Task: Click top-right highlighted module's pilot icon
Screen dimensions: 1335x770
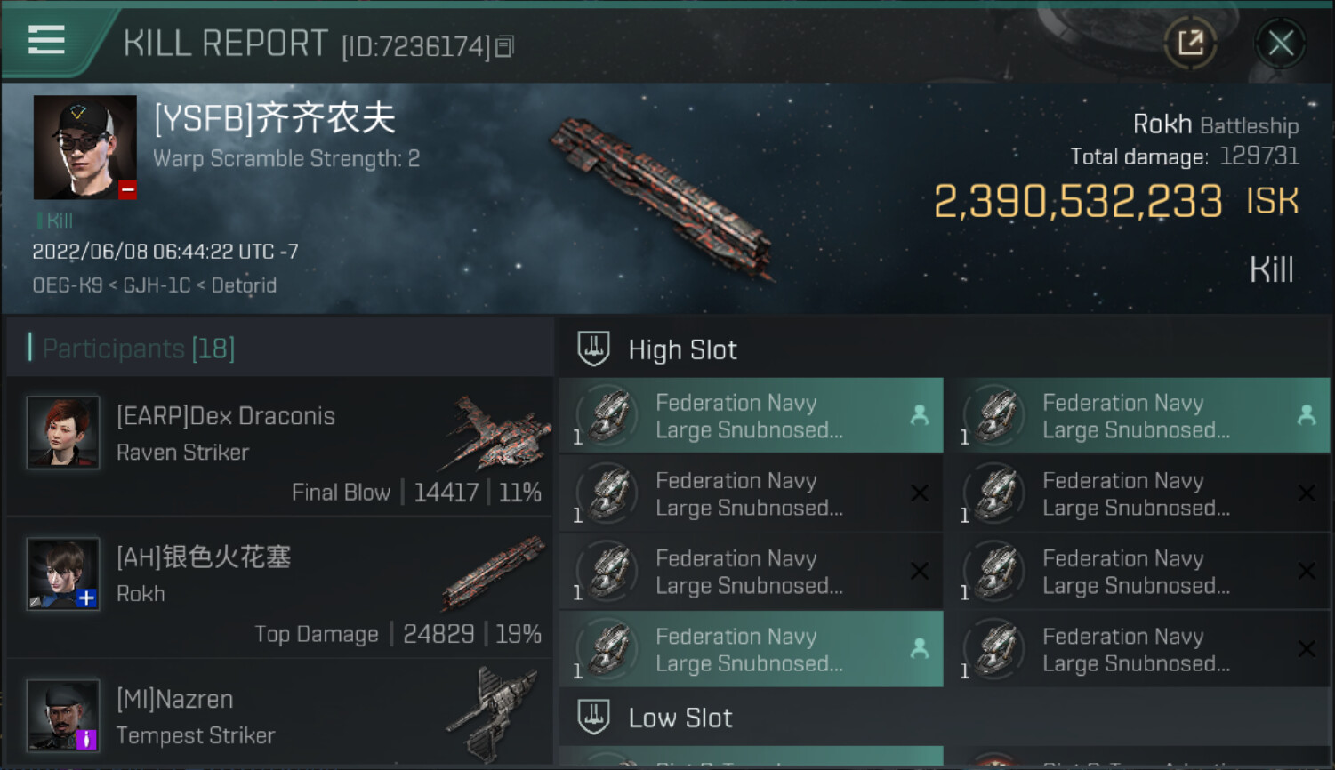Action: click(x=1306, y=414)
